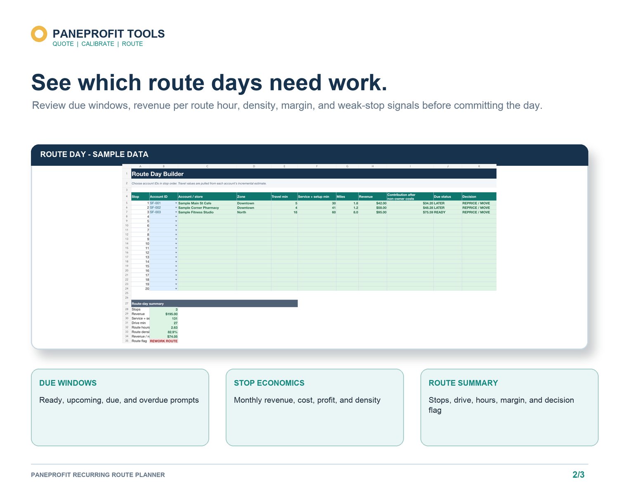Click the 82.9% route density value
Screen dimensions: 619x495
(163, 332)
